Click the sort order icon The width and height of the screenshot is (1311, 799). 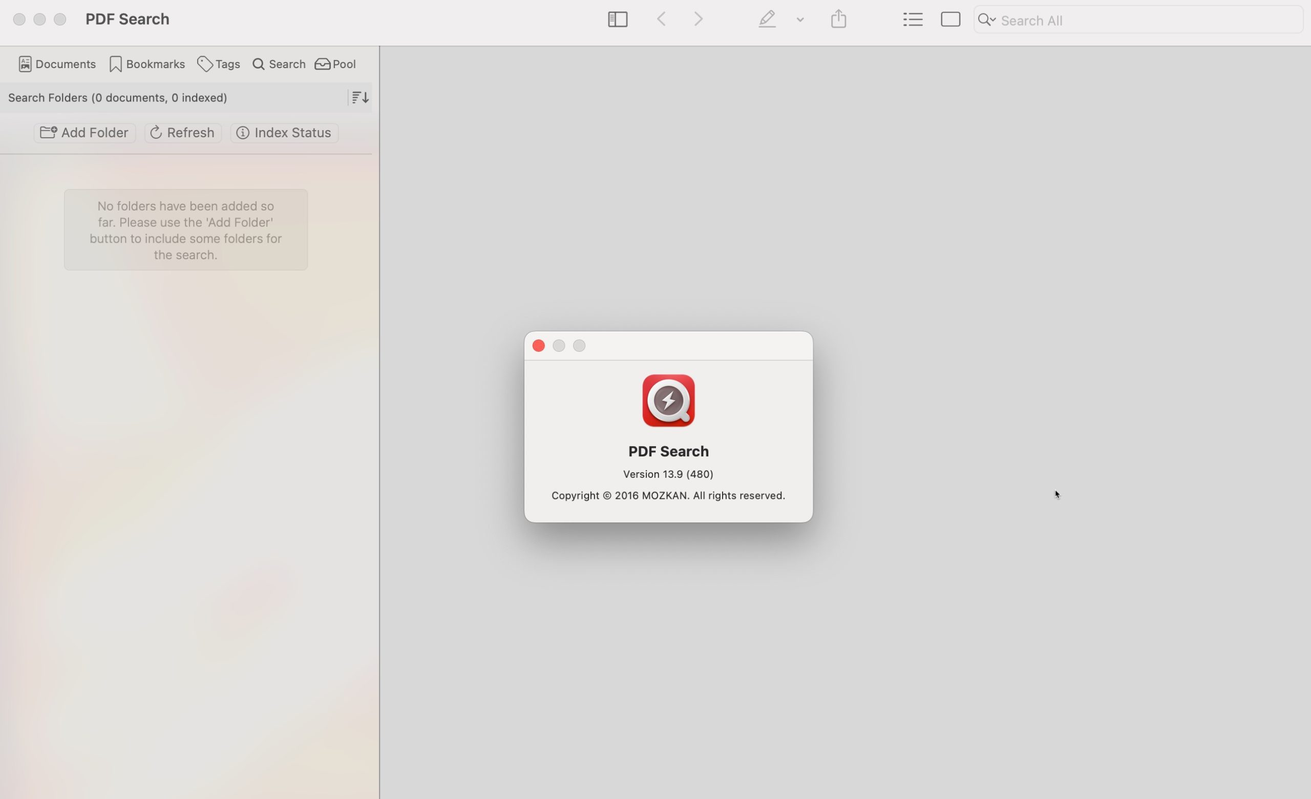tap(360, 97)
